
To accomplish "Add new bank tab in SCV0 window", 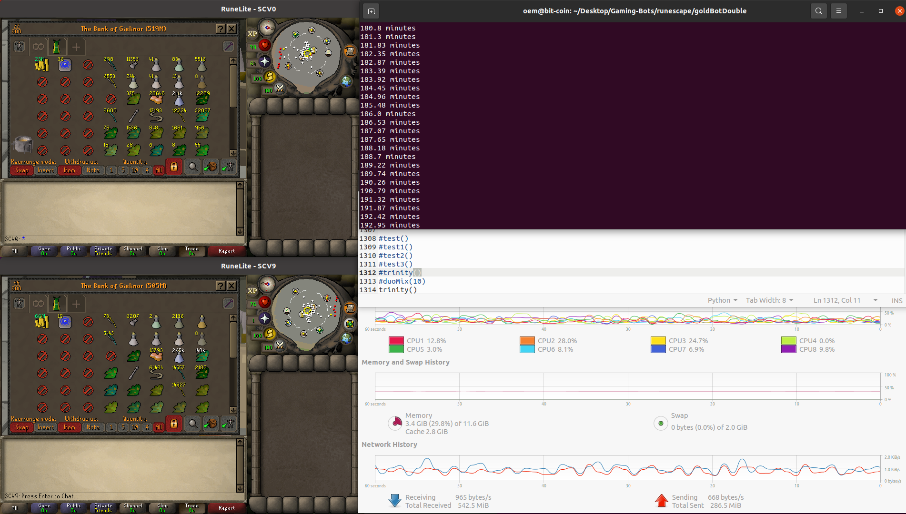I will coord(76,47).
